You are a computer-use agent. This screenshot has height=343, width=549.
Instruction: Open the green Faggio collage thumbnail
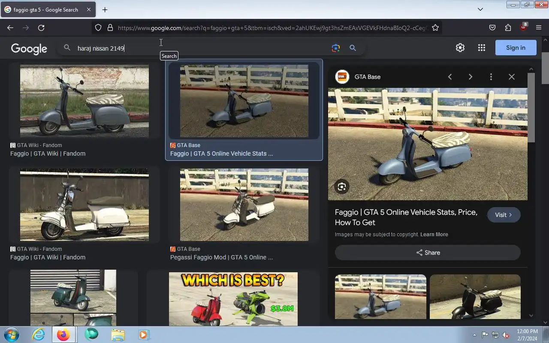73,298
